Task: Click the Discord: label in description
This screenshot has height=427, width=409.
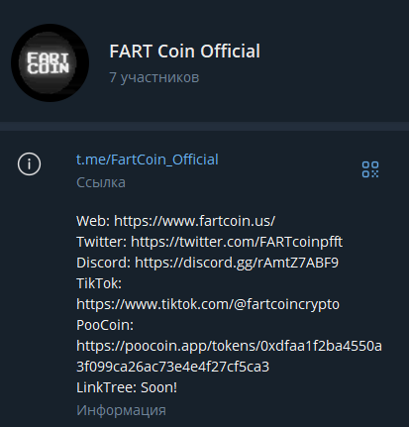Action: [x=104, y=263]
